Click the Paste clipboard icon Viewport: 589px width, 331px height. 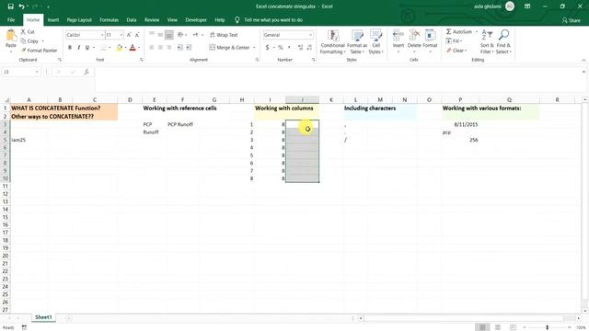(x=11, y=36)
